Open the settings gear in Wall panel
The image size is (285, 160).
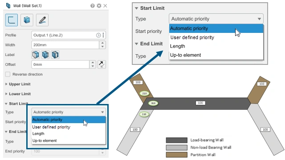click(99, 6)
